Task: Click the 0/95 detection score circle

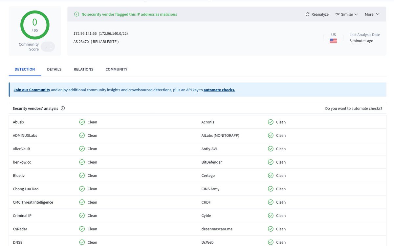Action: [x=35, y=25]
